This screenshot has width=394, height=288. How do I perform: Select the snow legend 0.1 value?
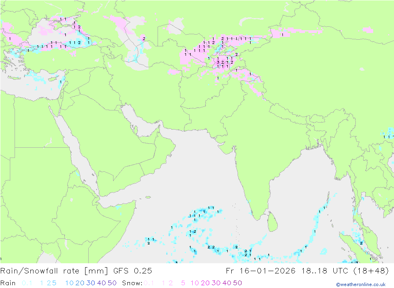click(149, 283)
